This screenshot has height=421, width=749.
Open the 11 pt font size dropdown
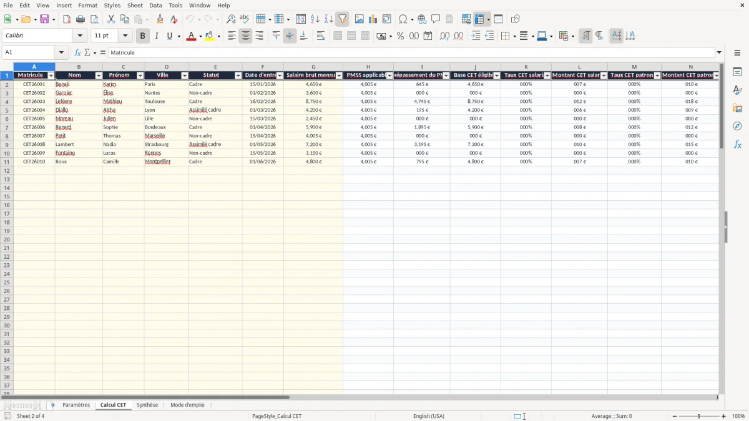125,36
